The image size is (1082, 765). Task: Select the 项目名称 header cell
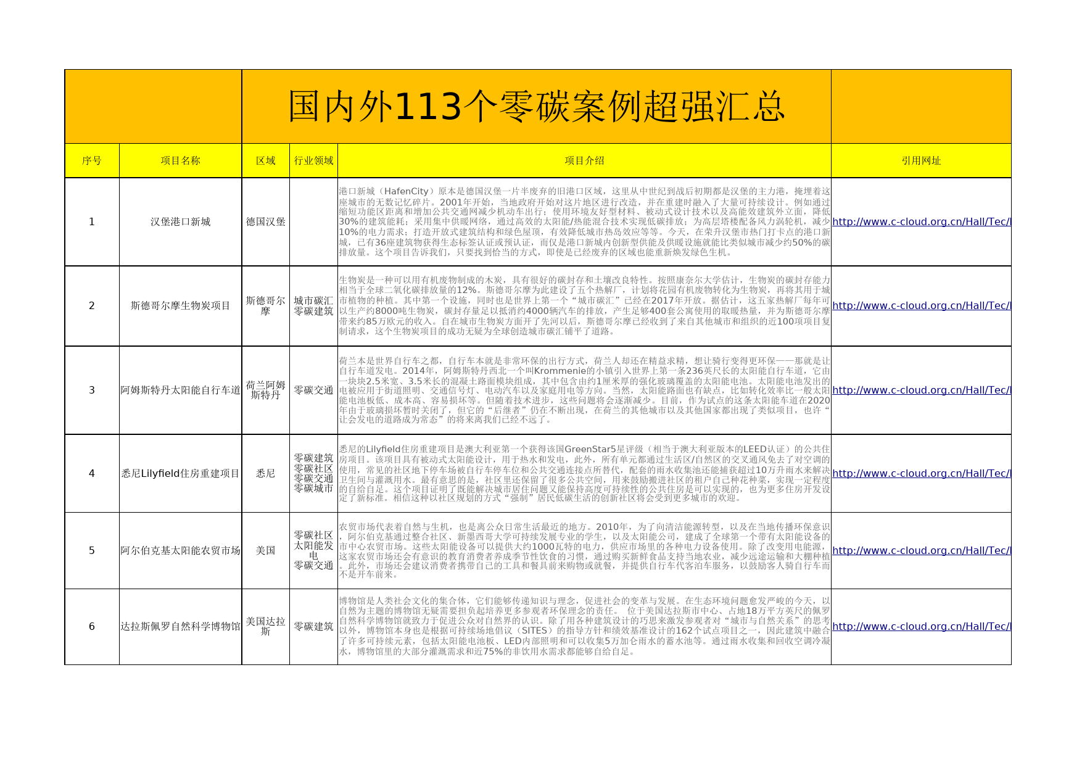click(x=181, y=161)
